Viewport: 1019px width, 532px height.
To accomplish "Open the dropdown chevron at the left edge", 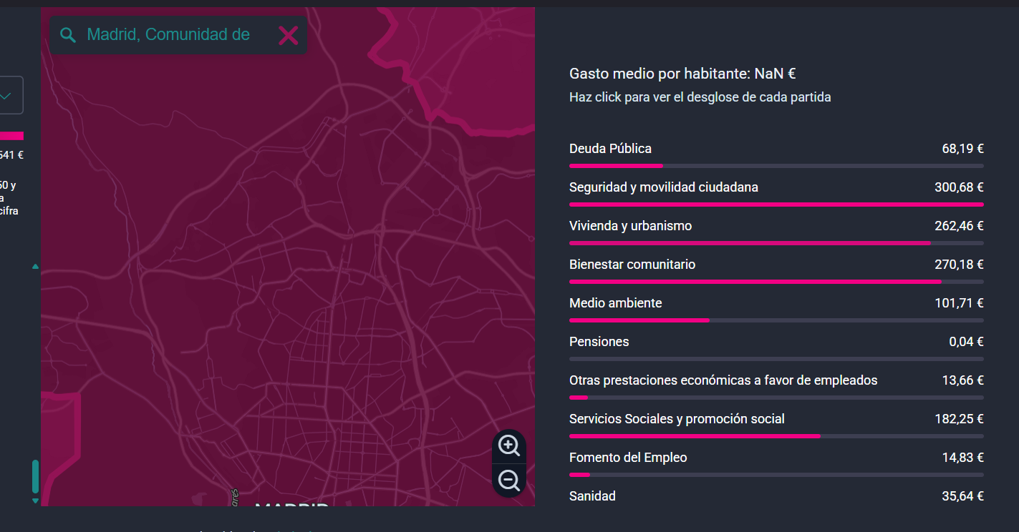I will tap(7, 95).
